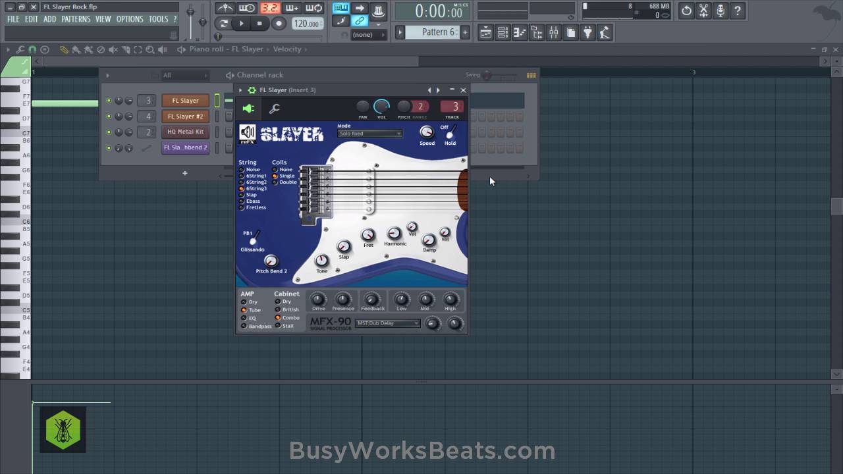This screenshot has height=474, width=843.
Task: Toggle the Glissando PB1 switch
Action: click(x=254, y=238)
